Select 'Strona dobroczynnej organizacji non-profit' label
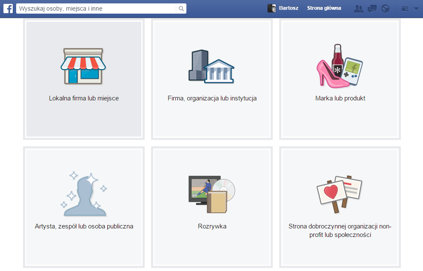The image size is (423, 271). [340, 231]
